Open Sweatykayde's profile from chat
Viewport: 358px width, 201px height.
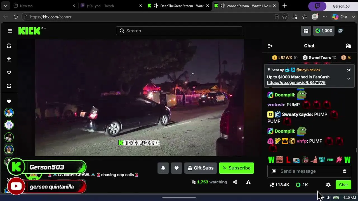(297, 114)
